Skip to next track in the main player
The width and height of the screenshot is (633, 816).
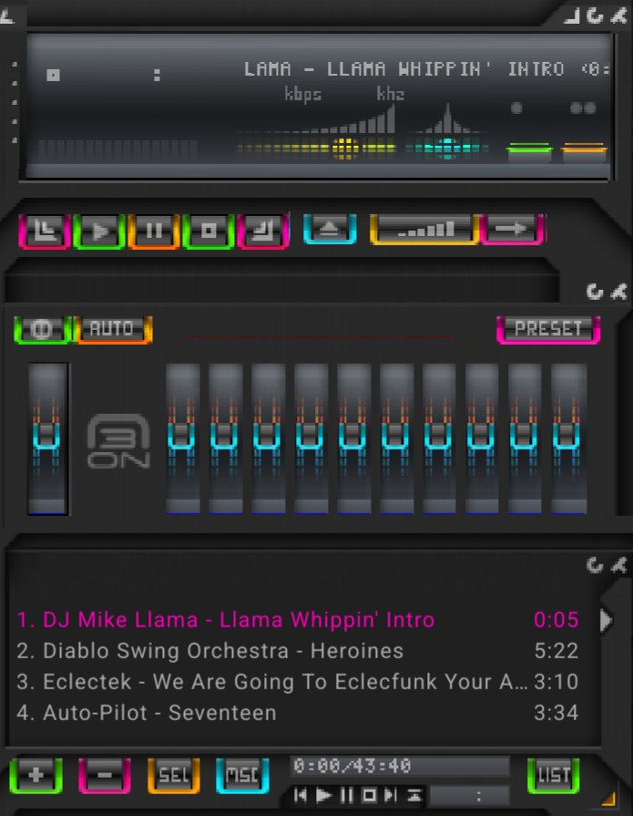coord(263,231)
